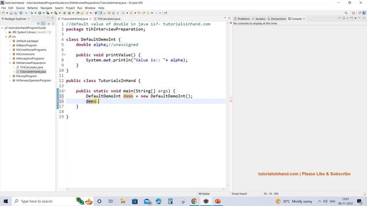Select TIHCalculator.java in Package Explorer
367x206 pixels.
[x=32, y=68]
